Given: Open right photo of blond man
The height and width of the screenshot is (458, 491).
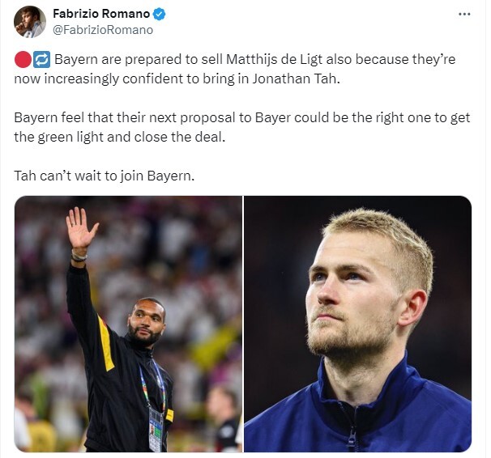Looking at the screenshot, I should point(357,324).
